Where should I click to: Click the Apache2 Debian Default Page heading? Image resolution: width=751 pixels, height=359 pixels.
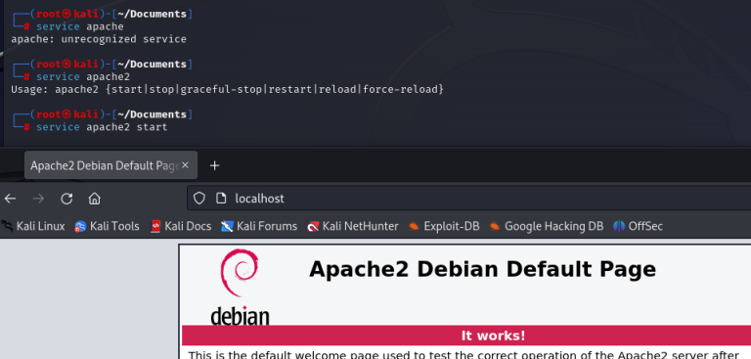482,269
